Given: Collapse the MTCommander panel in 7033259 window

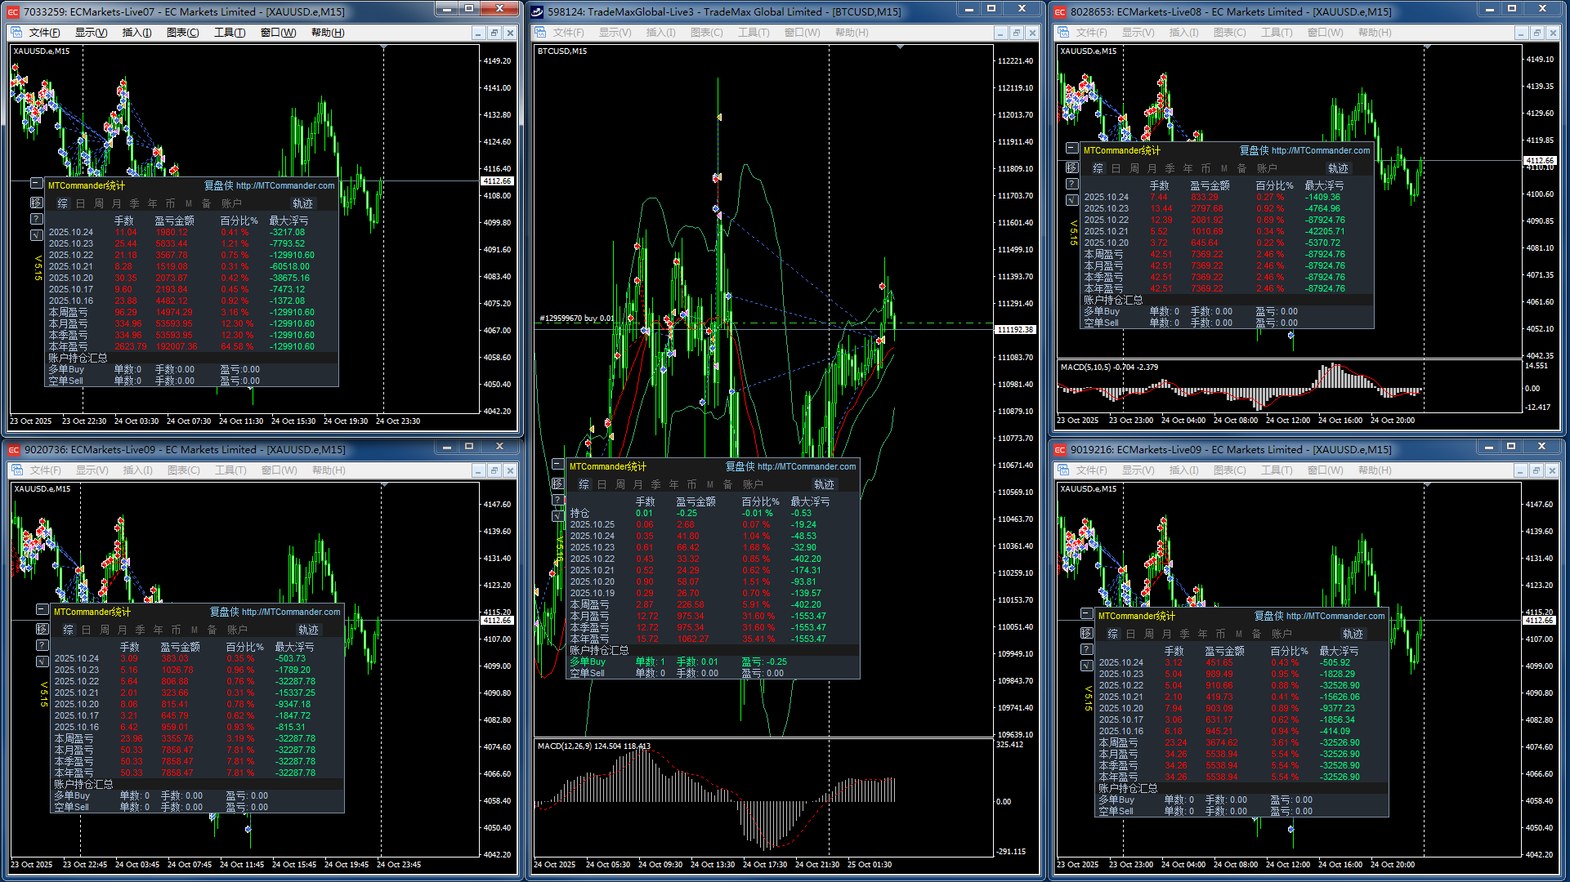Looking at the screenshot, I should [36, 183].
